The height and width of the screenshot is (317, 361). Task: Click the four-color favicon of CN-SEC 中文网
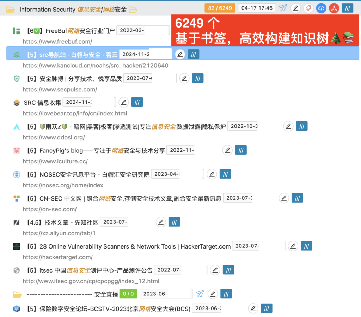pos(17,198)
